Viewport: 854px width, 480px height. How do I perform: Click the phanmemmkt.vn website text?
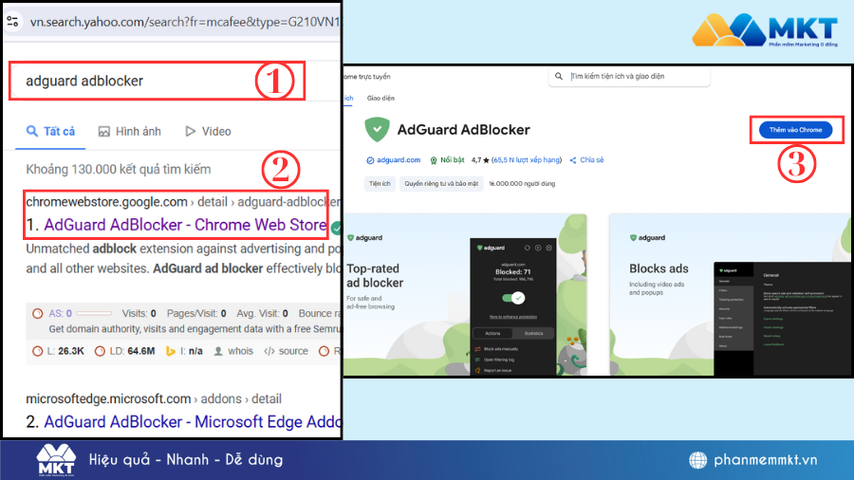pos(765,460)
